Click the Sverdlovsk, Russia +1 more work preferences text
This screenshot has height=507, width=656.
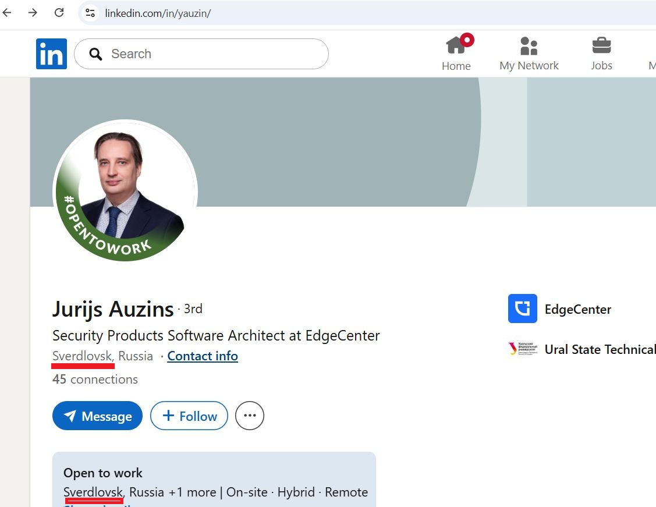click(215, 492)
